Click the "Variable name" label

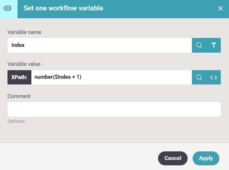24,32
